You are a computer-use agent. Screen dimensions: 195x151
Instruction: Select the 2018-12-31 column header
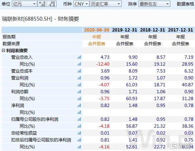point(153,30)
